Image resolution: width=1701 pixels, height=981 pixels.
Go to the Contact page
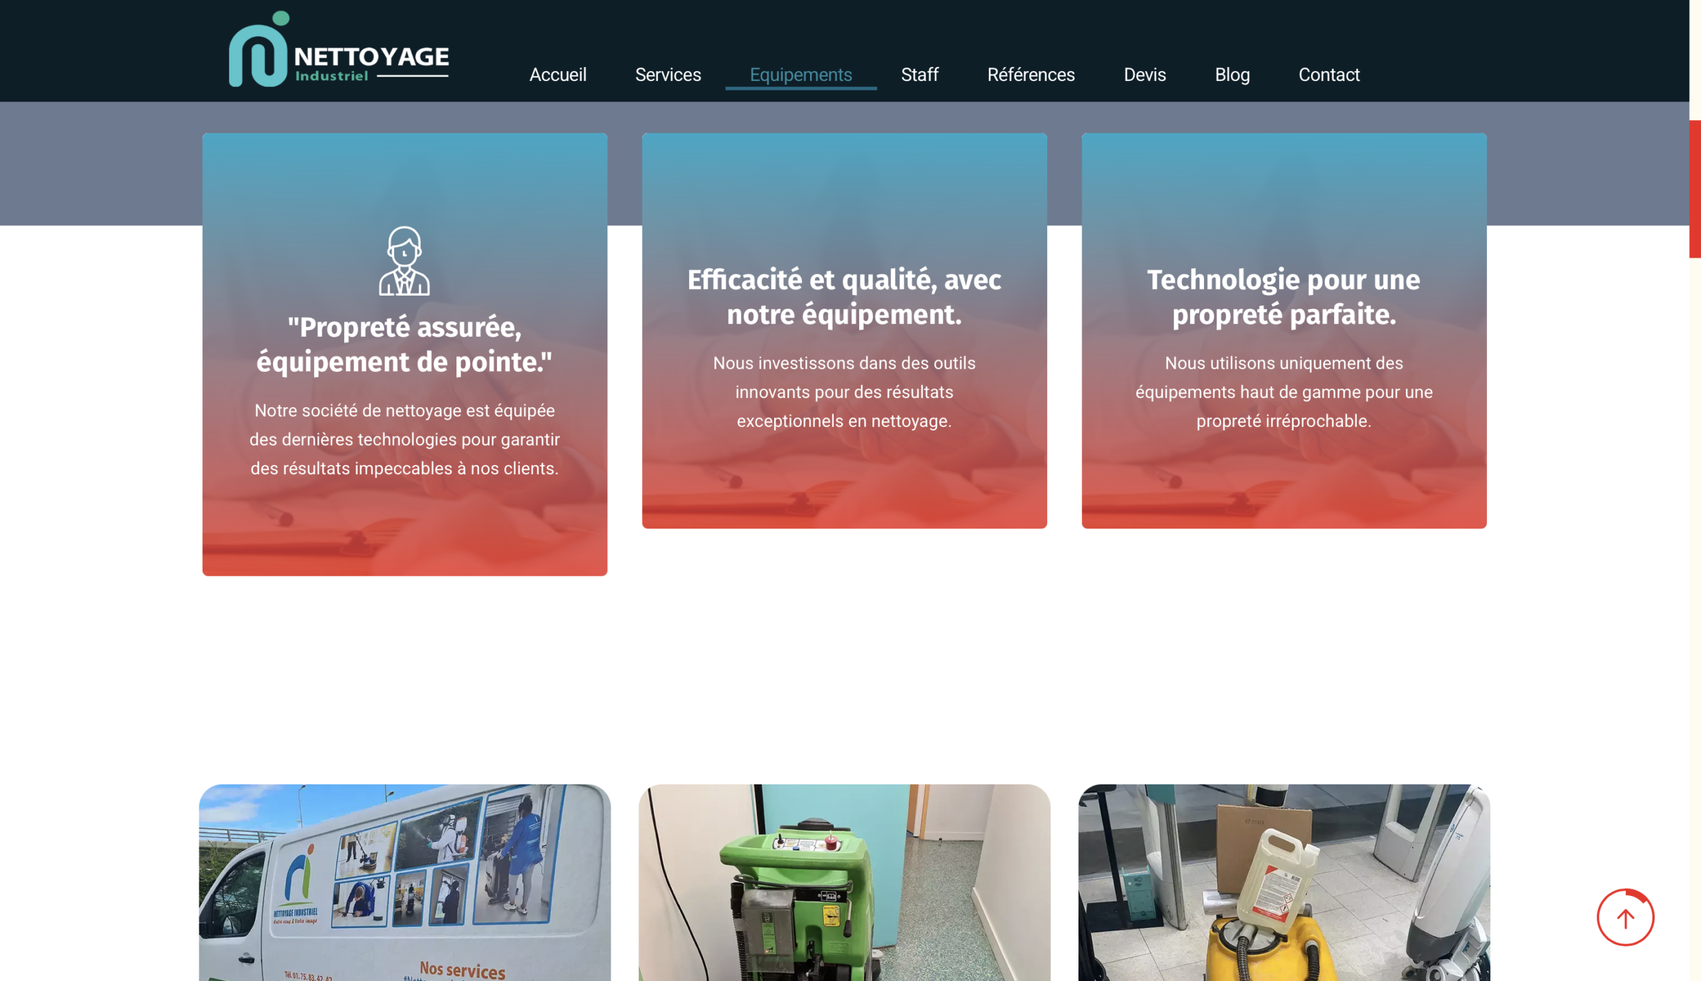click(x=1328, y=75)
